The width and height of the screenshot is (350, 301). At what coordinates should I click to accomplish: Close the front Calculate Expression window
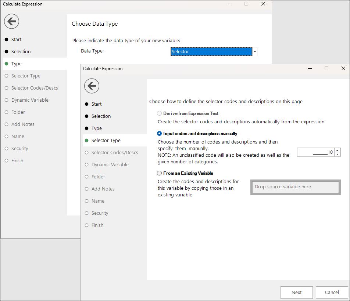(343, 68)
